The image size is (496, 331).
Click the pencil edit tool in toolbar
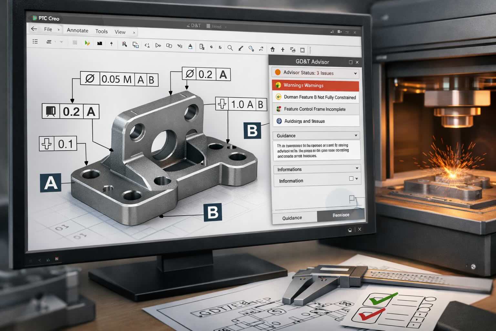[x=241, y=48]
